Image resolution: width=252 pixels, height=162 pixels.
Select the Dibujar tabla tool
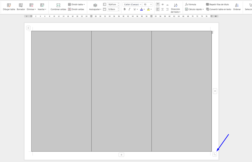(x=9, y=7)
